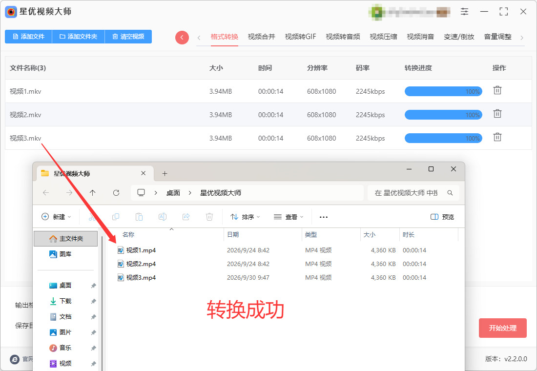Viewport: 537px width, 371px height.
Task: Open the 视频压缩 tab
Action: pos(383,37)
